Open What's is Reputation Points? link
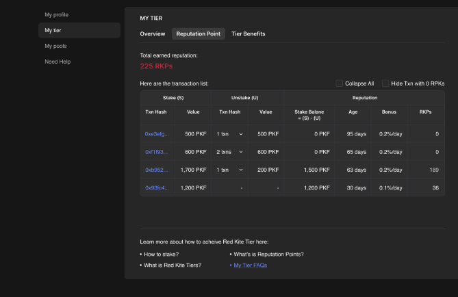Viewport: 458px width, 297px height. [x=269, y=255]
